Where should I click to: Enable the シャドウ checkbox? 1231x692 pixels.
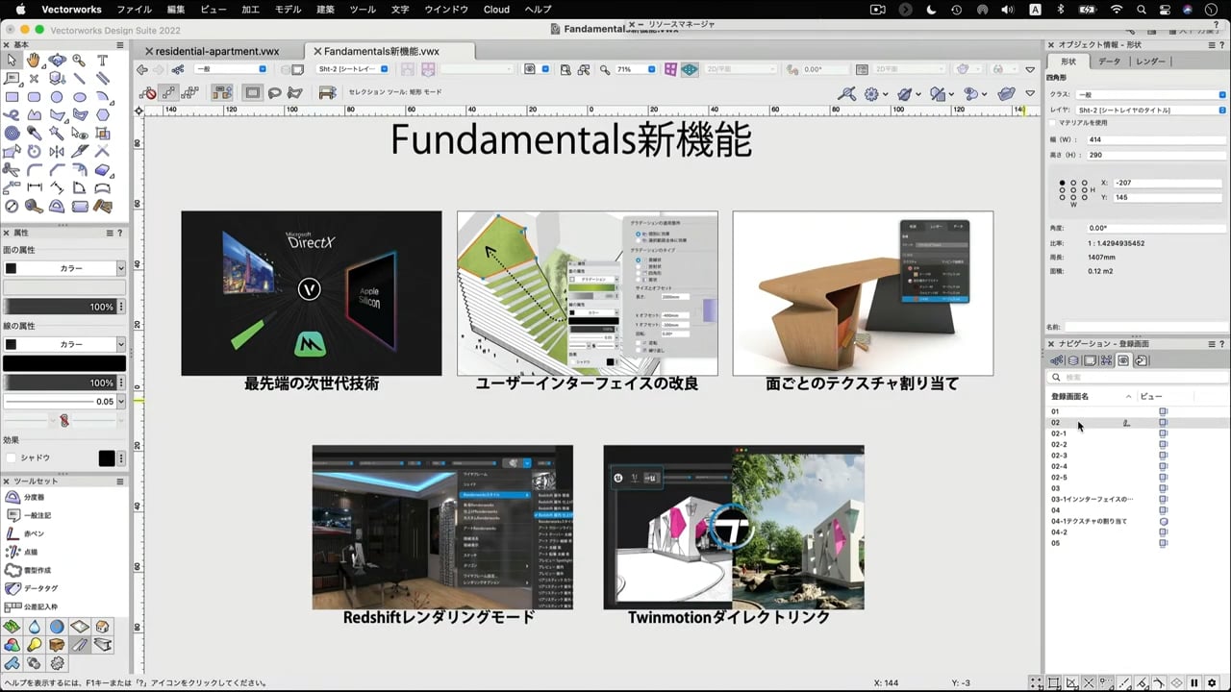(12, 458)
